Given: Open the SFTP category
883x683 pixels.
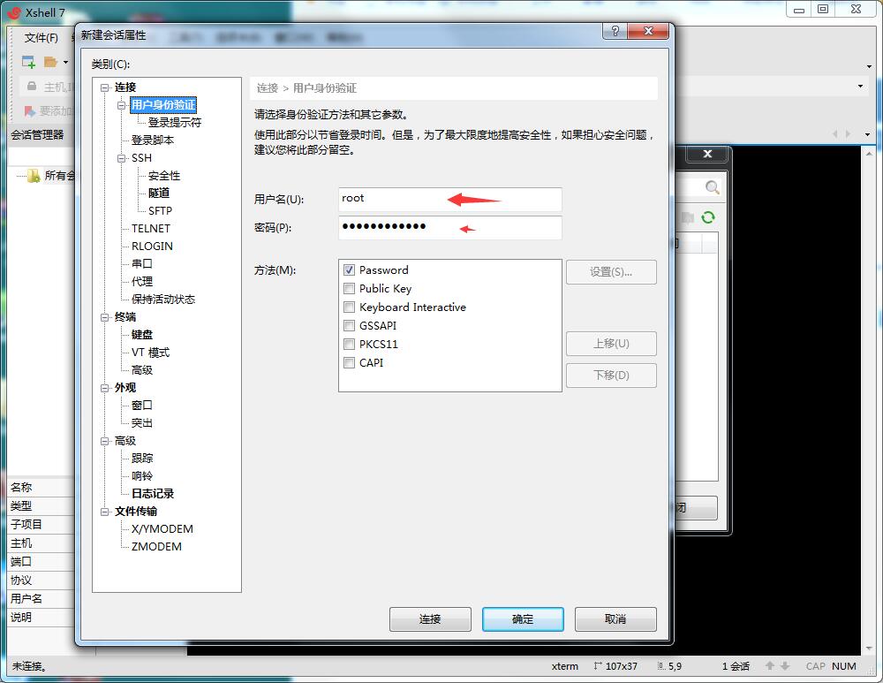Looking at the screenshot, I should [160, 211].
